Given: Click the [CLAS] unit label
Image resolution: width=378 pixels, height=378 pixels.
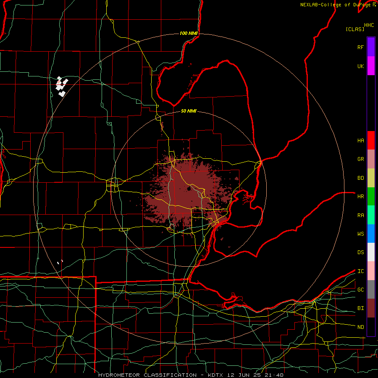Looking at the screenshot, I should [355, 29].
